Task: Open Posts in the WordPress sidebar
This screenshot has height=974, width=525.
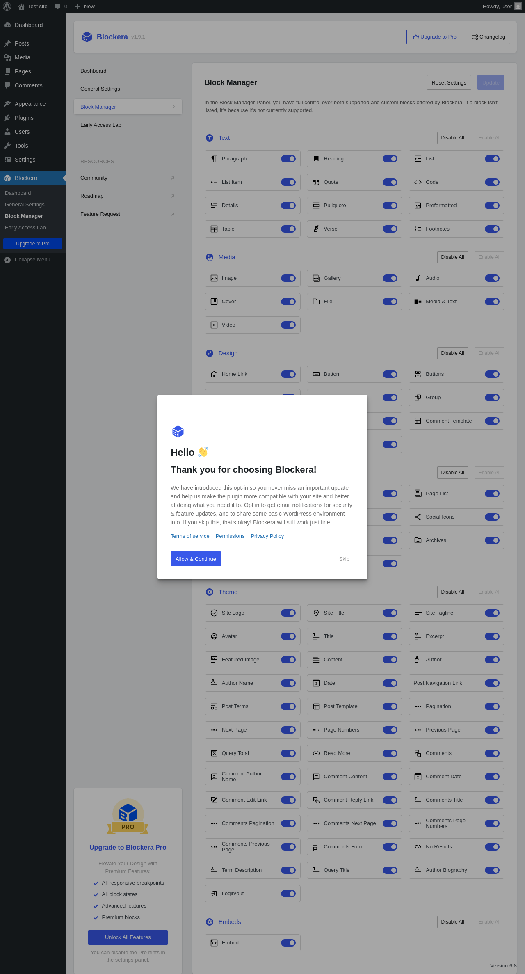Action: click(x=33, y=43)
